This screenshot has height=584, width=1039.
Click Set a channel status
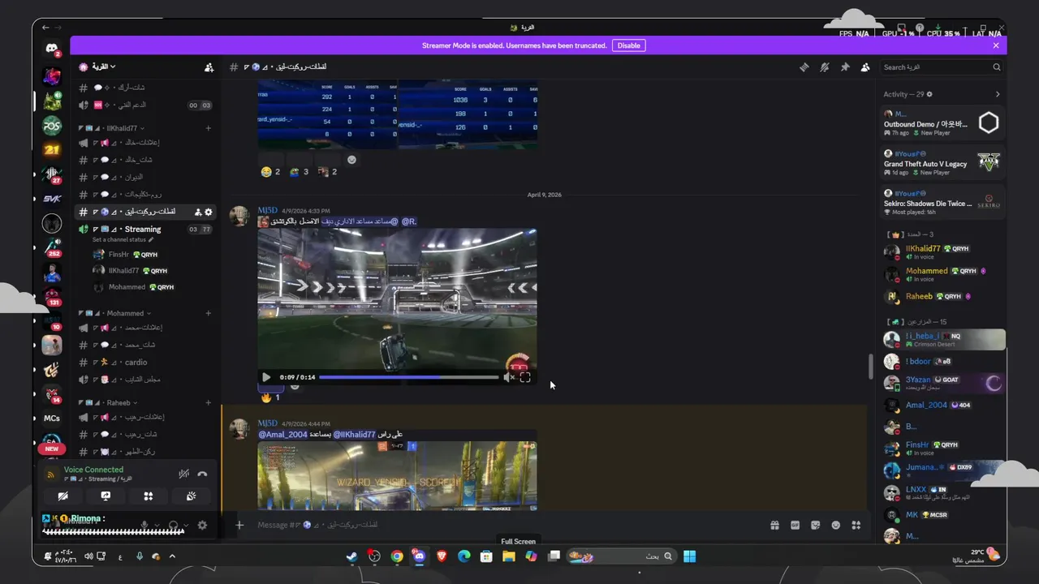pos(123,240)
